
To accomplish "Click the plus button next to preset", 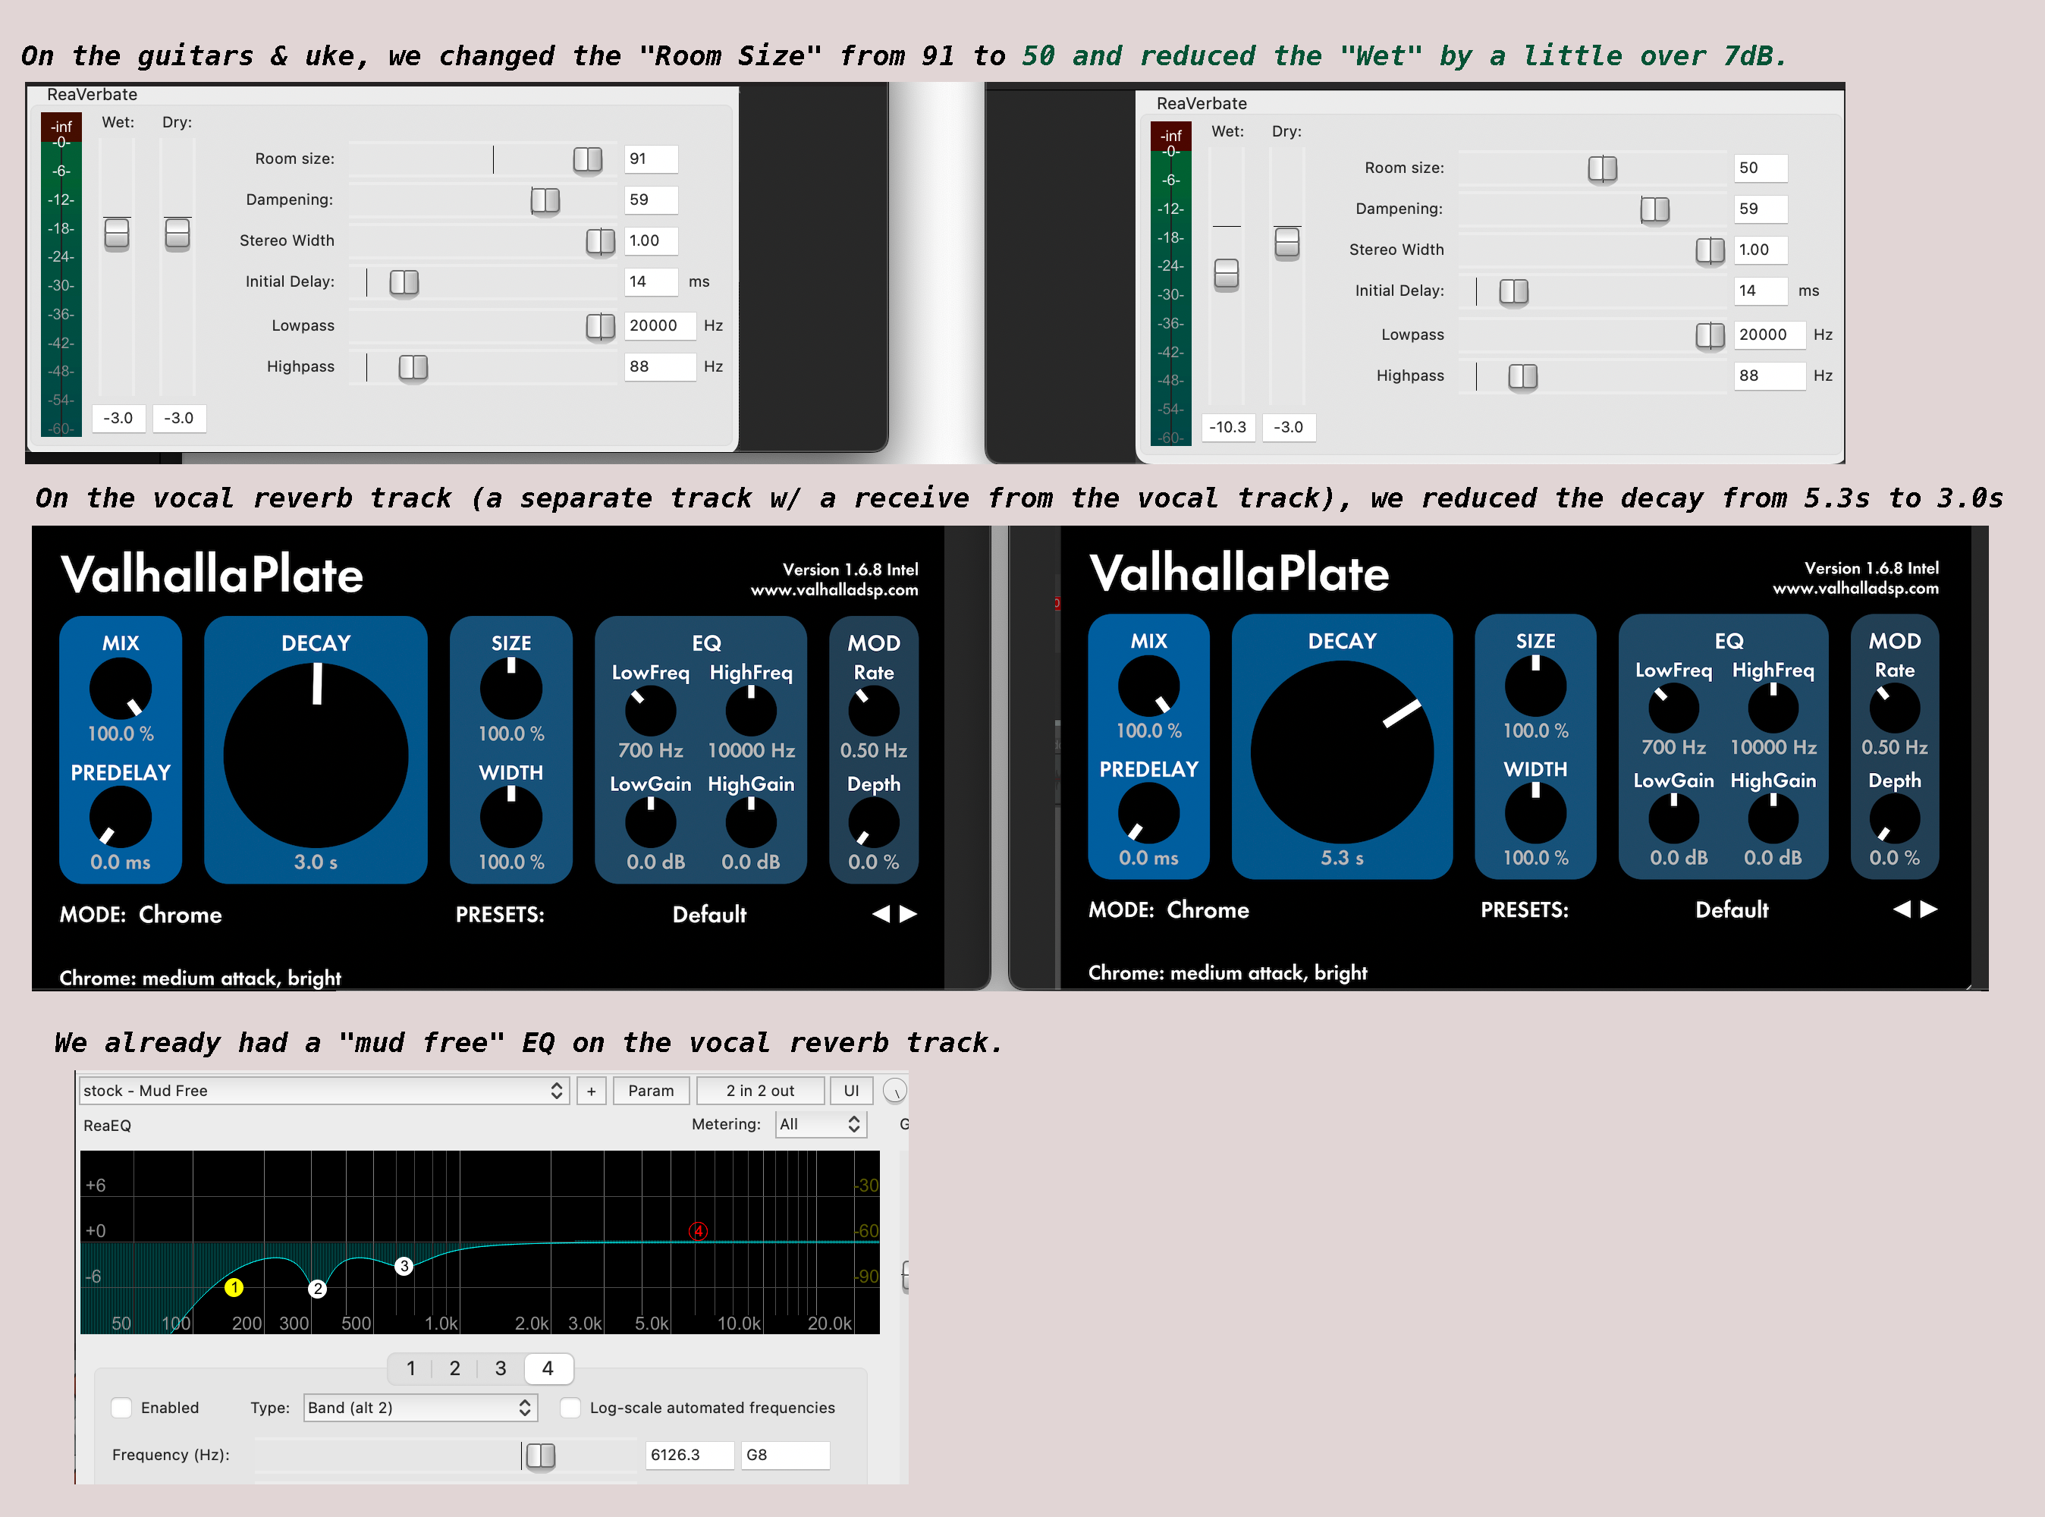I will coord(592,1091).
